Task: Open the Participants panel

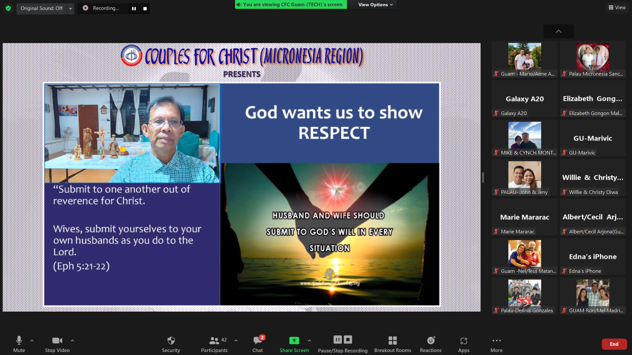Action: click(214, 344)
